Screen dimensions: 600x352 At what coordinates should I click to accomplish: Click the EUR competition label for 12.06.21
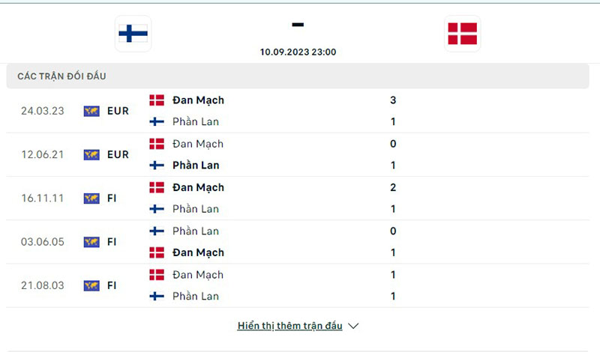[x=118, y=155]
